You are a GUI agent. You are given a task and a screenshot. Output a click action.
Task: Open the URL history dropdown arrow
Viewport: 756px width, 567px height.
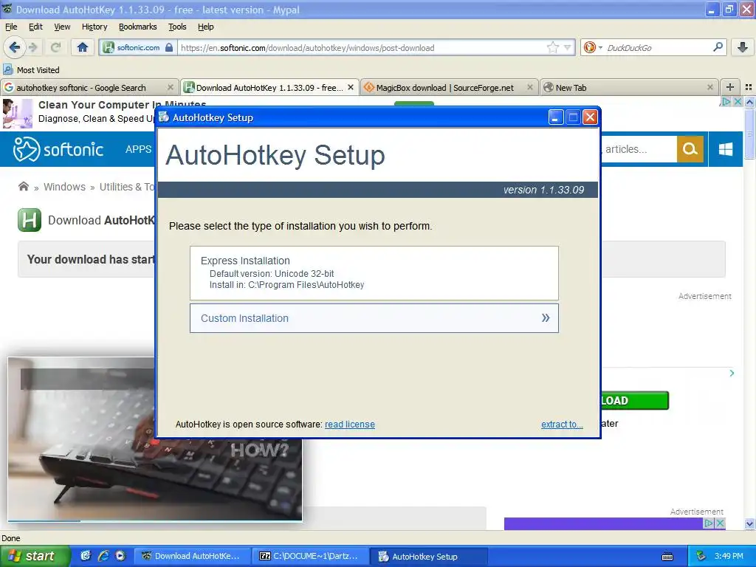point(568,47)
